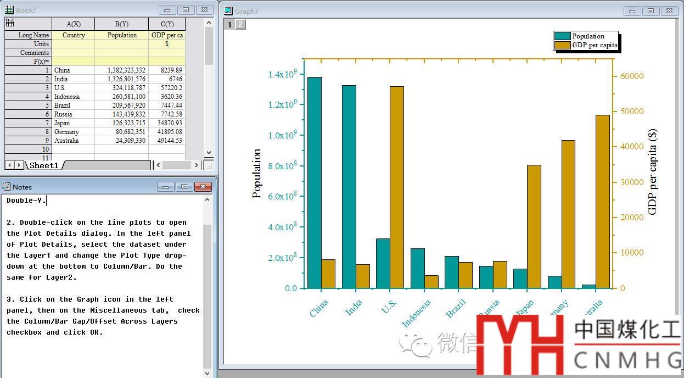Click the teal Population legend swatch
Screen dimensions: 684x378
click(562, 36)
